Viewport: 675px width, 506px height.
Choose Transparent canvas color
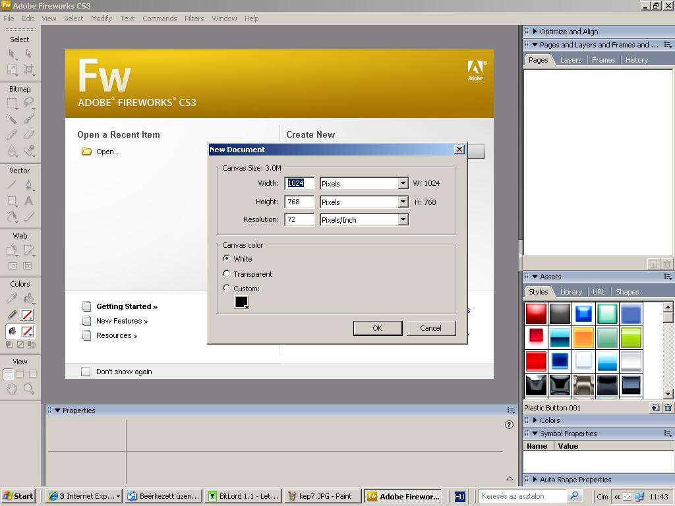pos(227,273)
